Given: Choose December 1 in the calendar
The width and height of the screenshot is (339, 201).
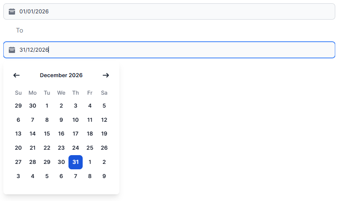Looking at the screenshot, I should pyautogui.click(x=47, y=106).
